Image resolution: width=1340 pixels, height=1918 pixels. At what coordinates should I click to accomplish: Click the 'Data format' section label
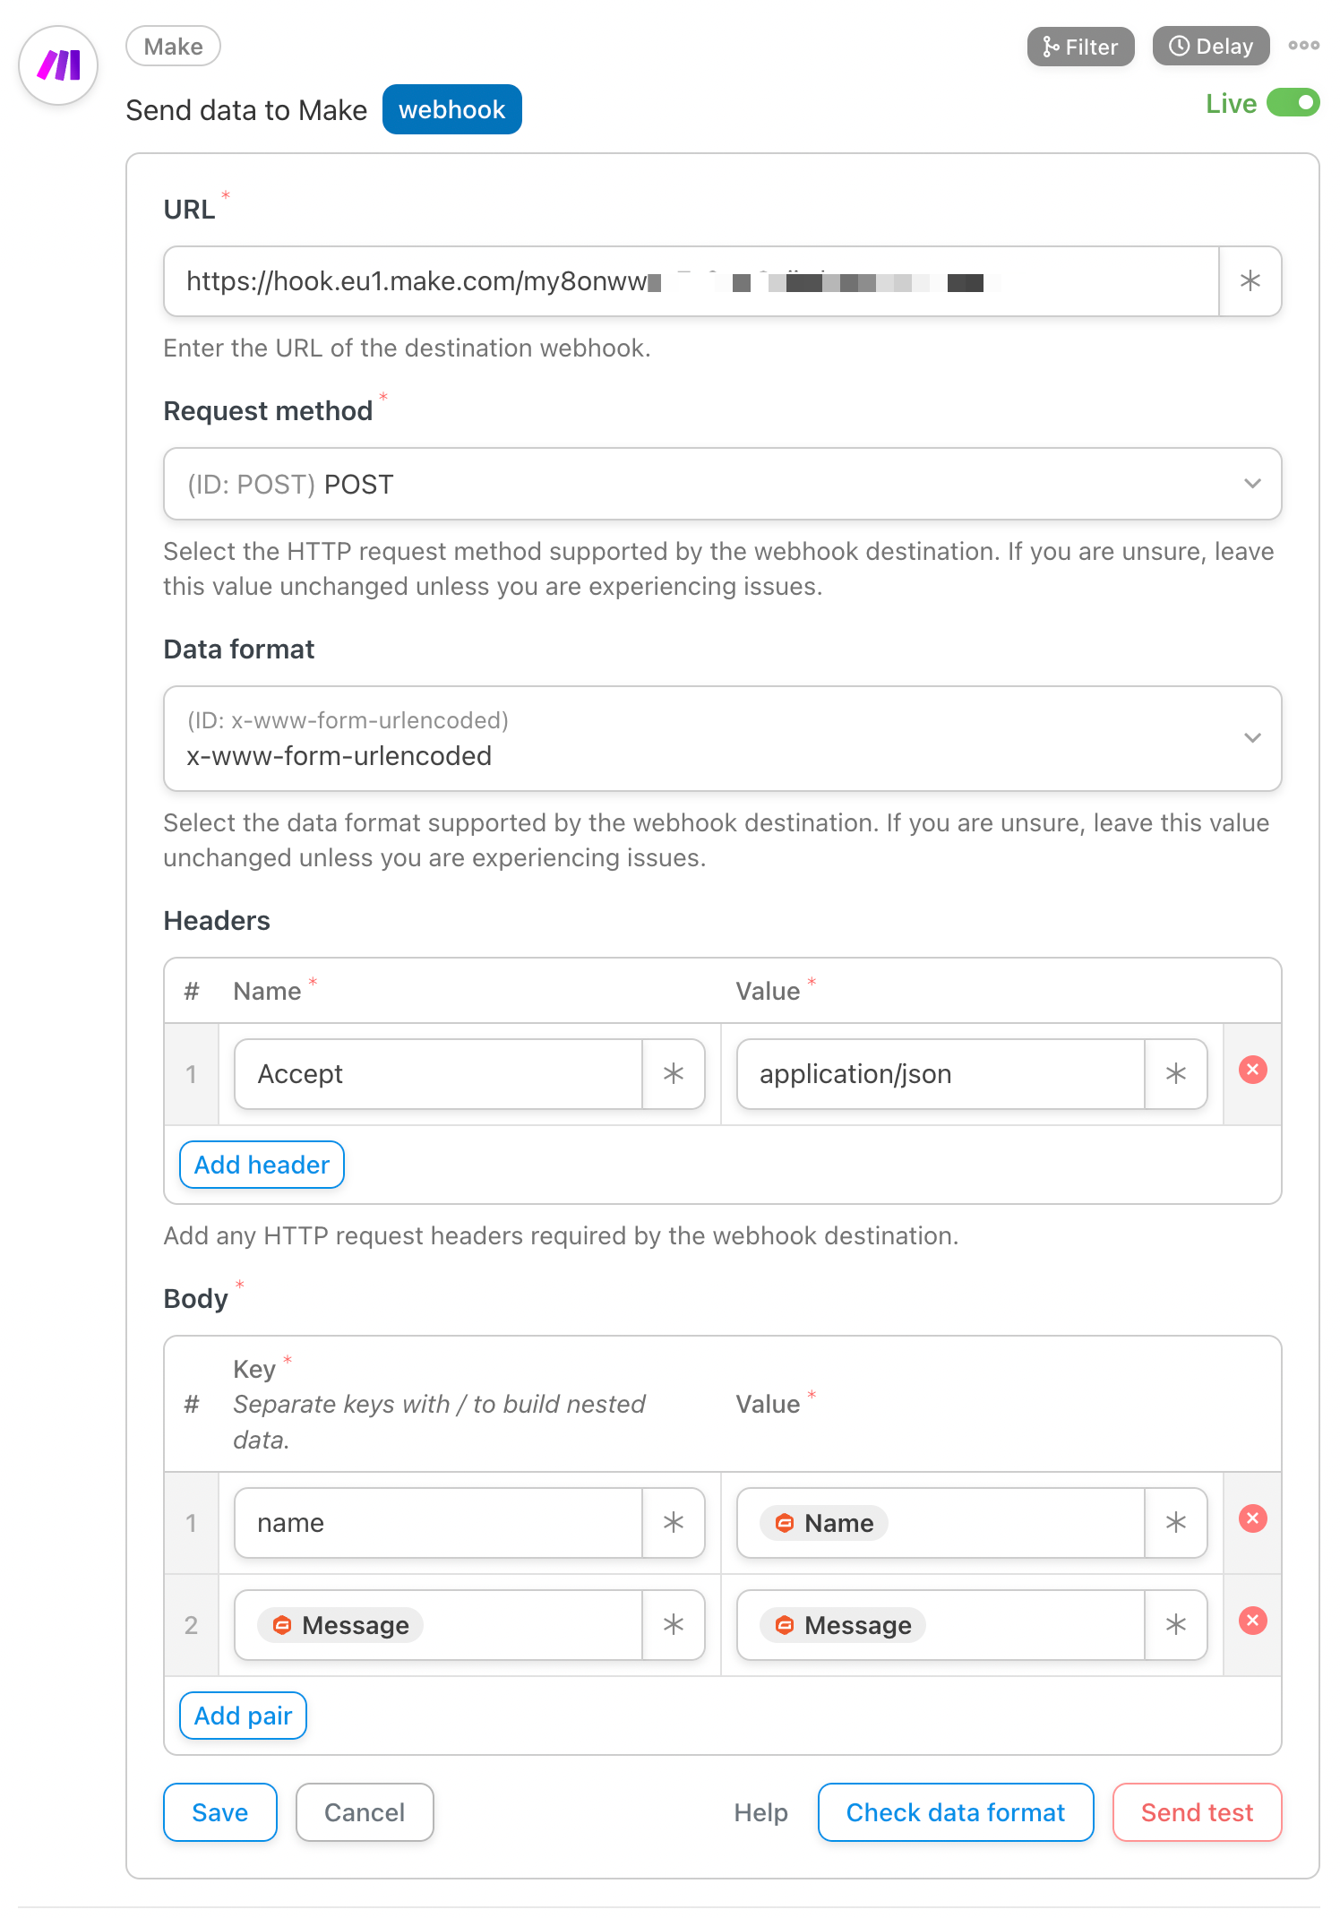click(x=239, y=649)
